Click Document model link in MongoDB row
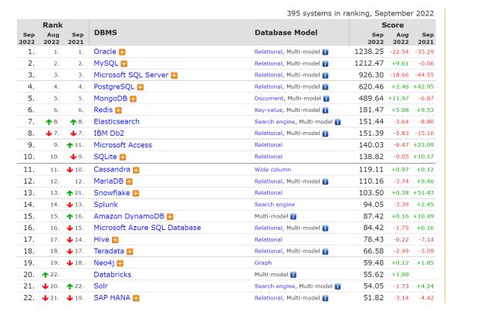484x325 pixels. (x=269, y=99)
